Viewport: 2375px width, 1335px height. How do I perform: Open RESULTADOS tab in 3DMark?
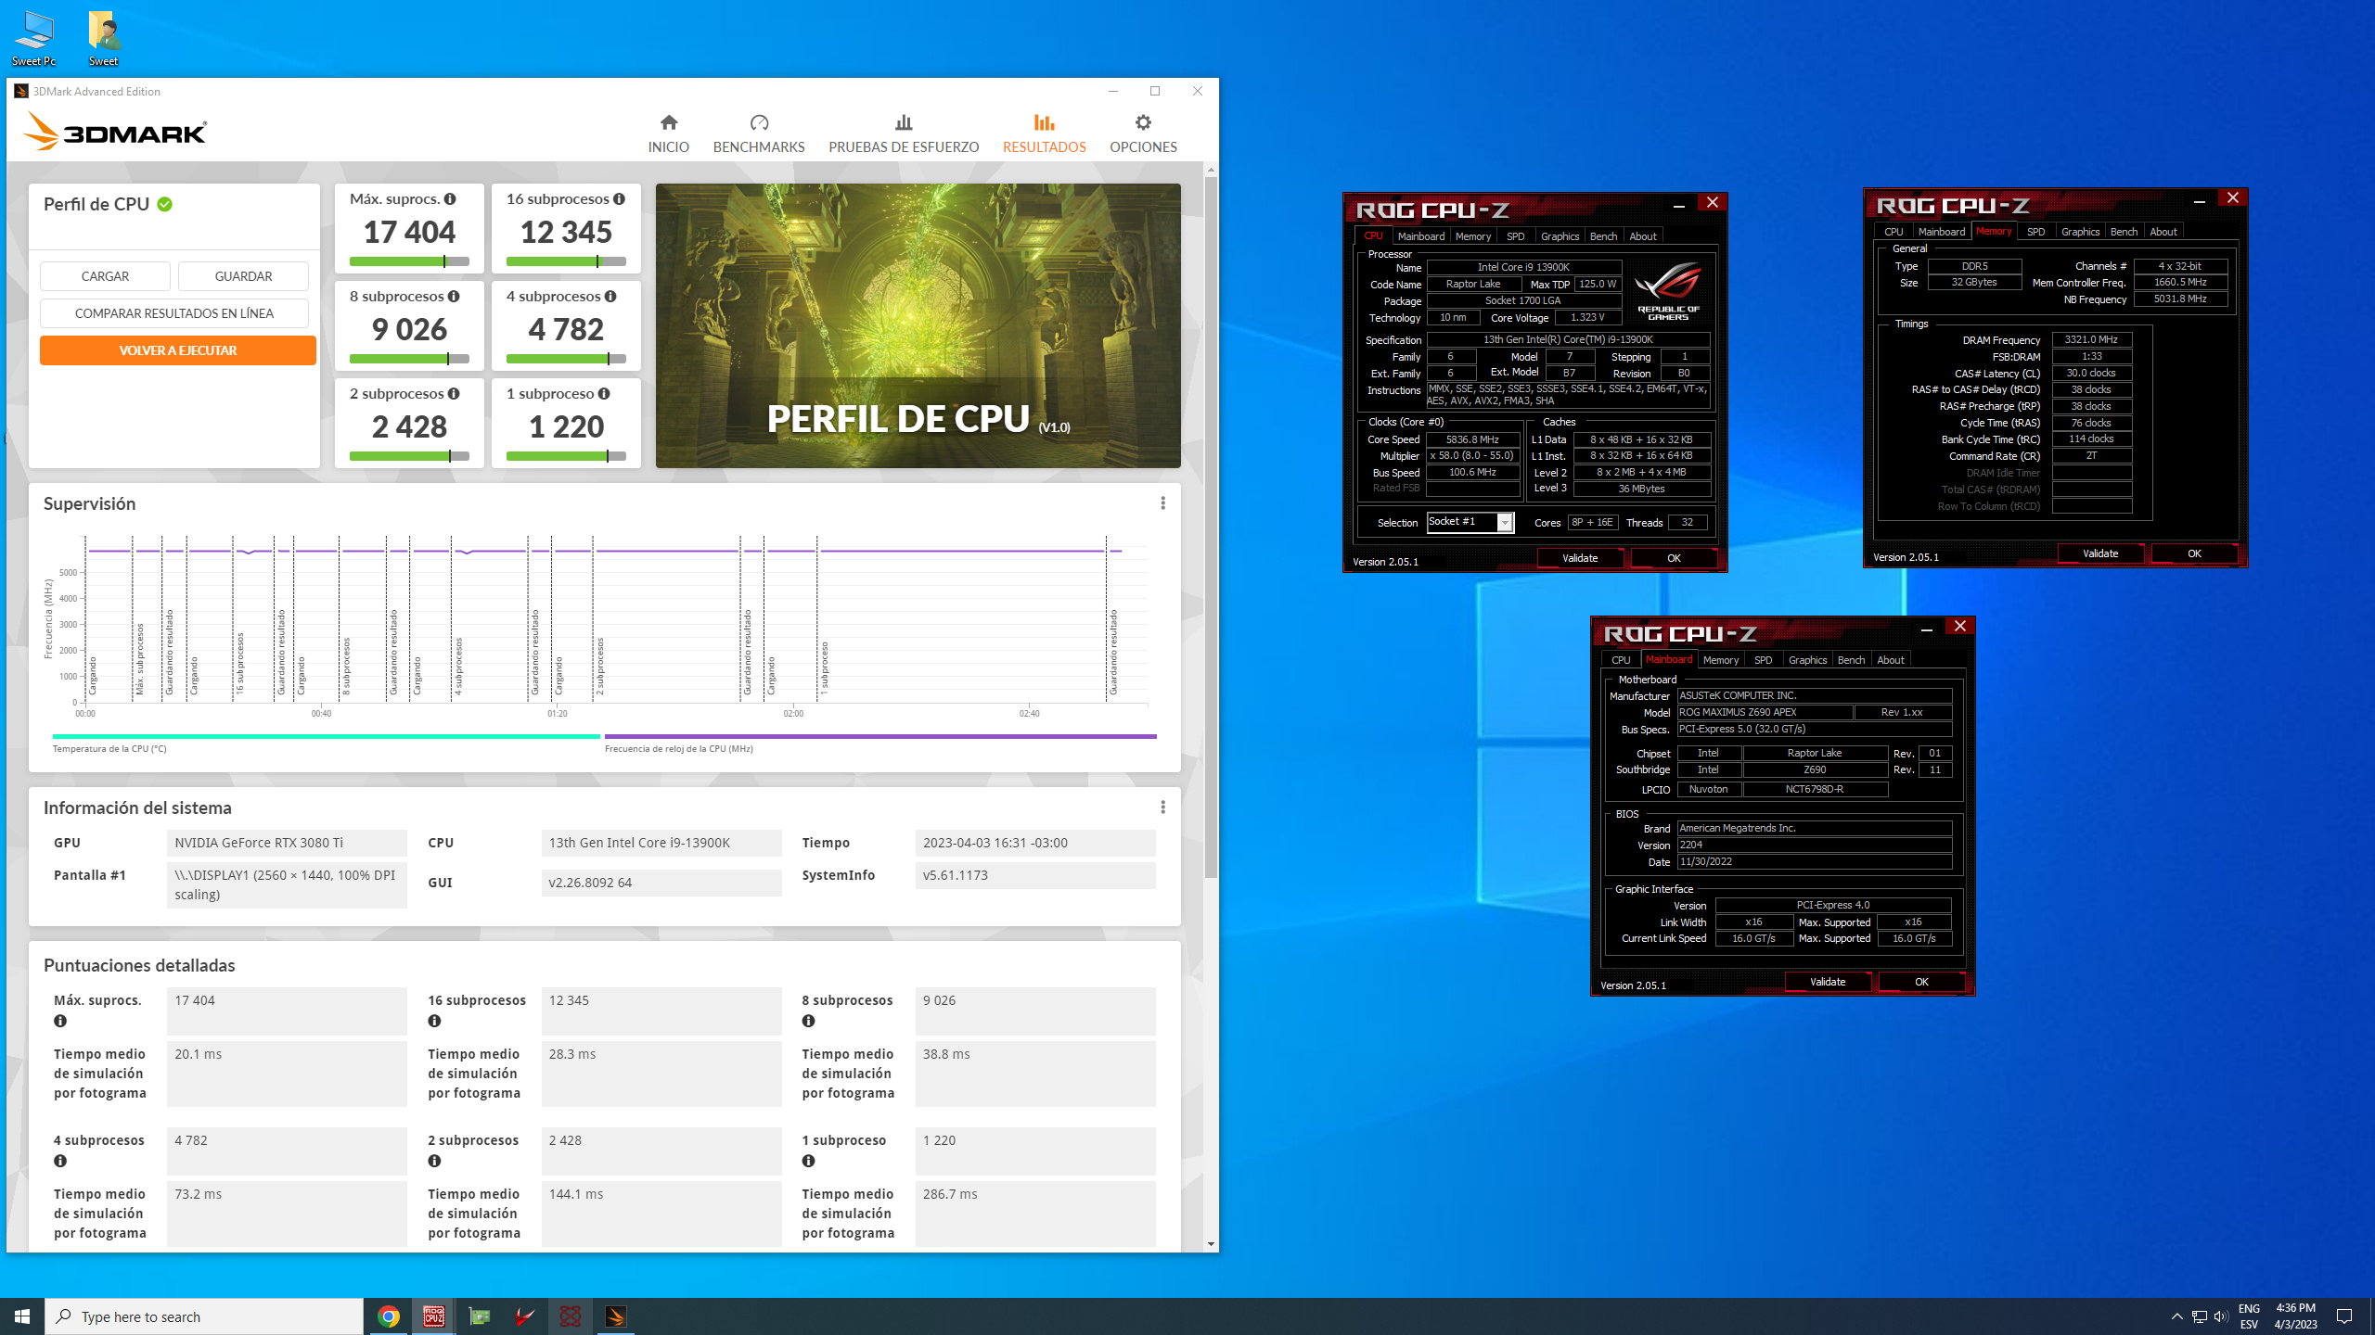click(1044, 133)
